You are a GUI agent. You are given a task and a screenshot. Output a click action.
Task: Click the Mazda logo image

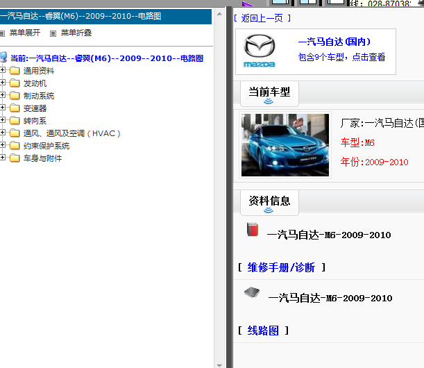[260, 51]
